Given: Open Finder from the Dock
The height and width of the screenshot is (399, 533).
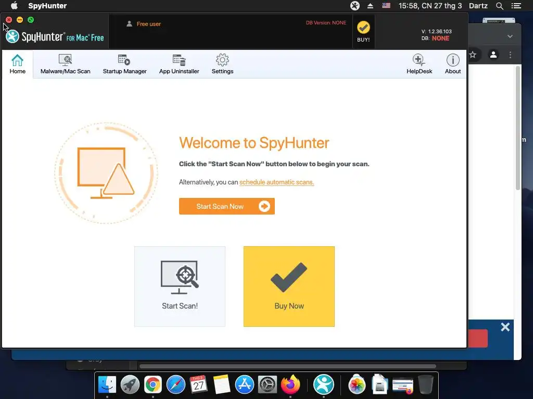Looking at the screenshot, I should 107,385.
